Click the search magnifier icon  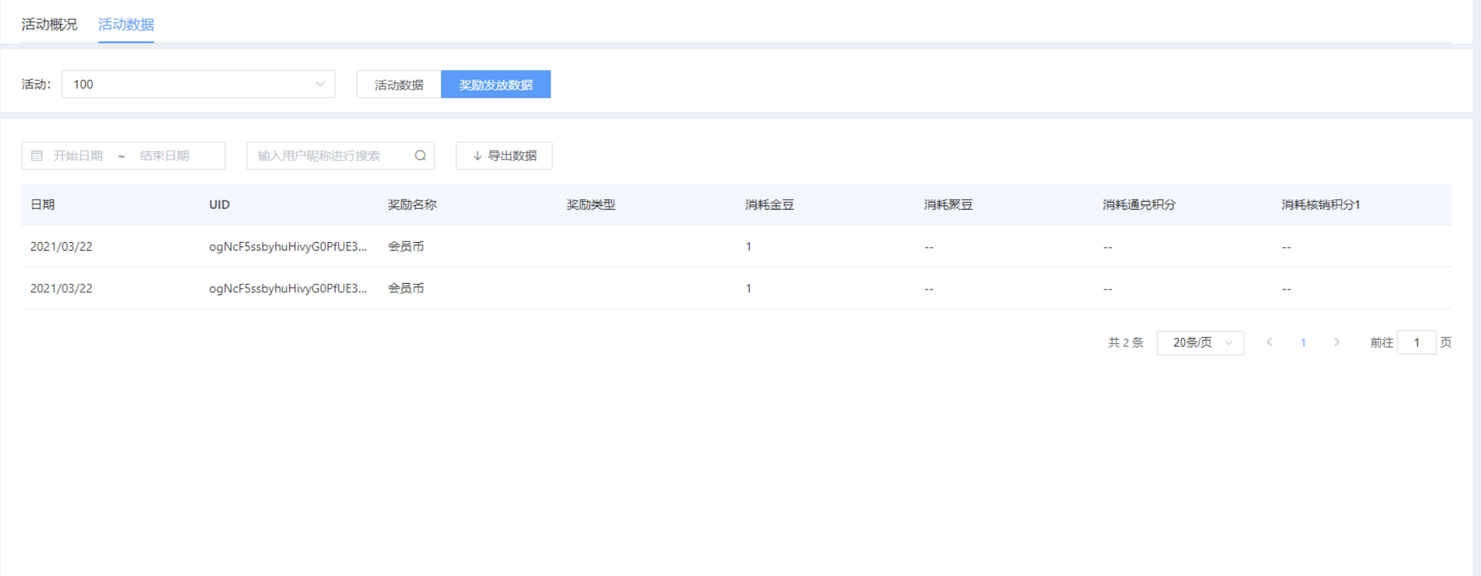coord(420,156)
